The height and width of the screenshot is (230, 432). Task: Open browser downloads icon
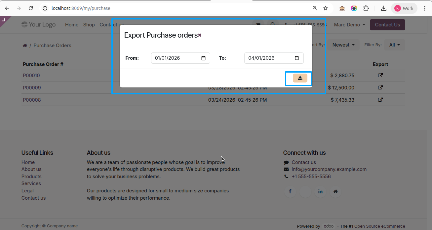click(384, 8)
